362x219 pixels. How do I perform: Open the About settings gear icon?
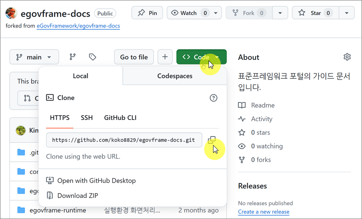[x=347, y=57]
